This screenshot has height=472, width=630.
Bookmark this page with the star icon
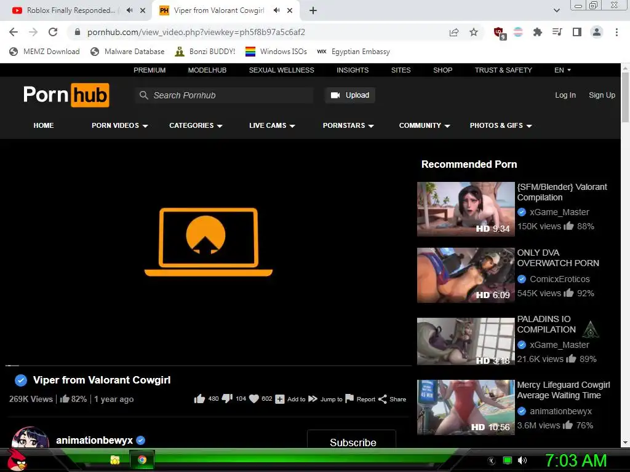pyautogui.click(x=474, y=32)
